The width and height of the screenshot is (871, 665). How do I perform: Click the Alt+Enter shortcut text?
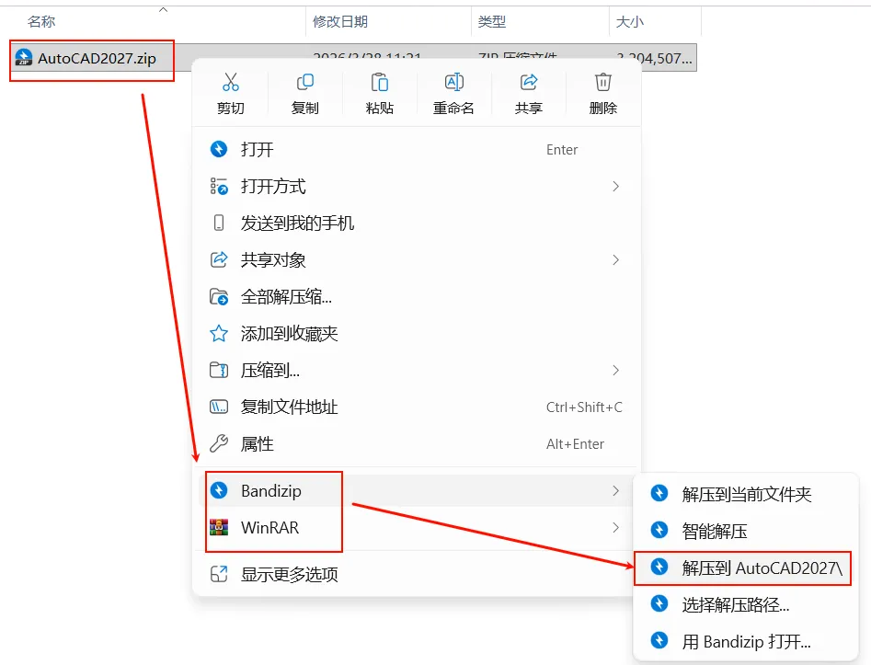[x=575, y=444]
